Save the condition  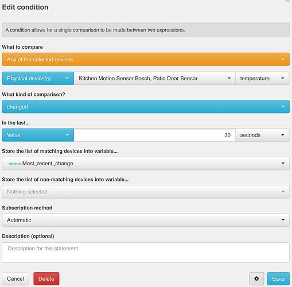pos(278,278)
